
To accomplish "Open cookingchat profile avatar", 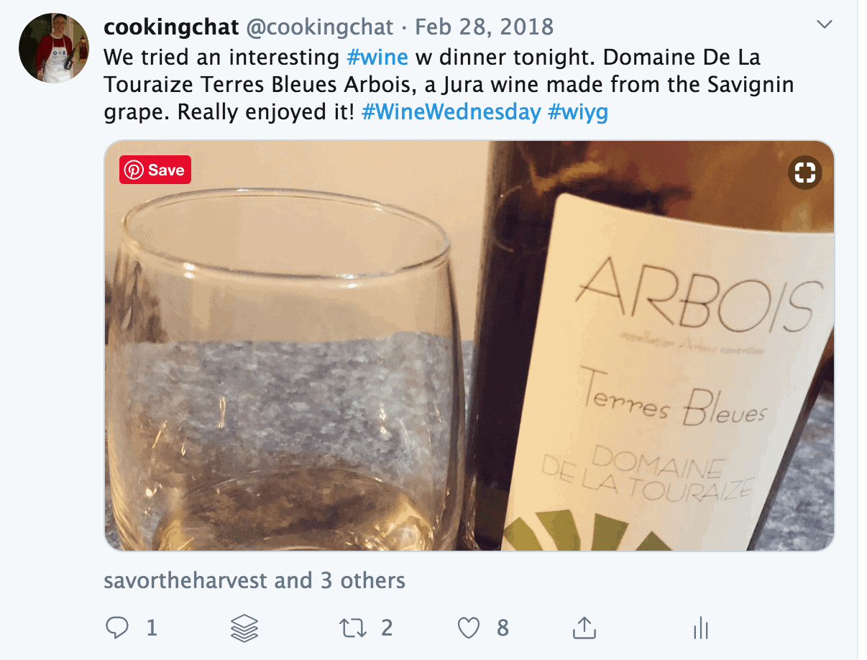I will coord(54,48).
